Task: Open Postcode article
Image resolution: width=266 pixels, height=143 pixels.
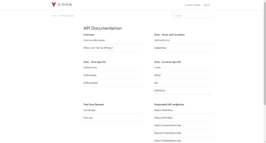Action: click(88, 118)
